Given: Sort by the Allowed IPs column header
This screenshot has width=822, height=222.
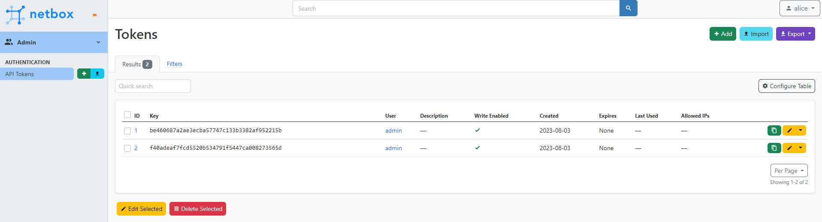Looking at the screenshot, I should 695,116.
